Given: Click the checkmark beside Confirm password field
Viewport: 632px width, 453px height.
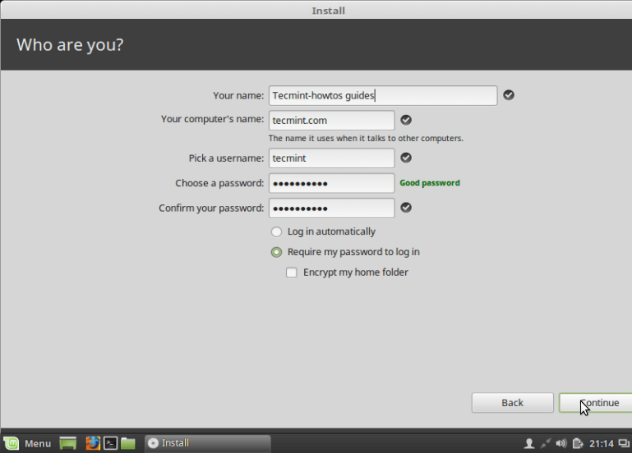Looking at the screenshot, I should coord(406,208).
